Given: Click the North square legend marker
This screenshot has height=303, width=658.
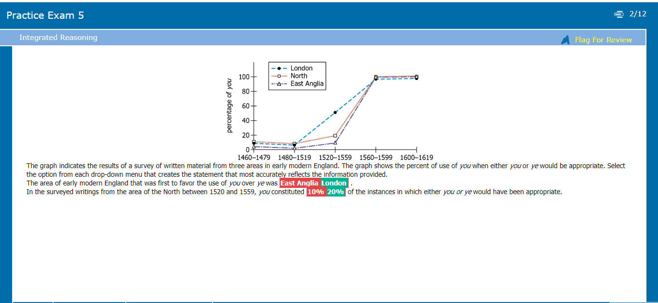Looking at the screenshot, I should click(x=280, y=76).
